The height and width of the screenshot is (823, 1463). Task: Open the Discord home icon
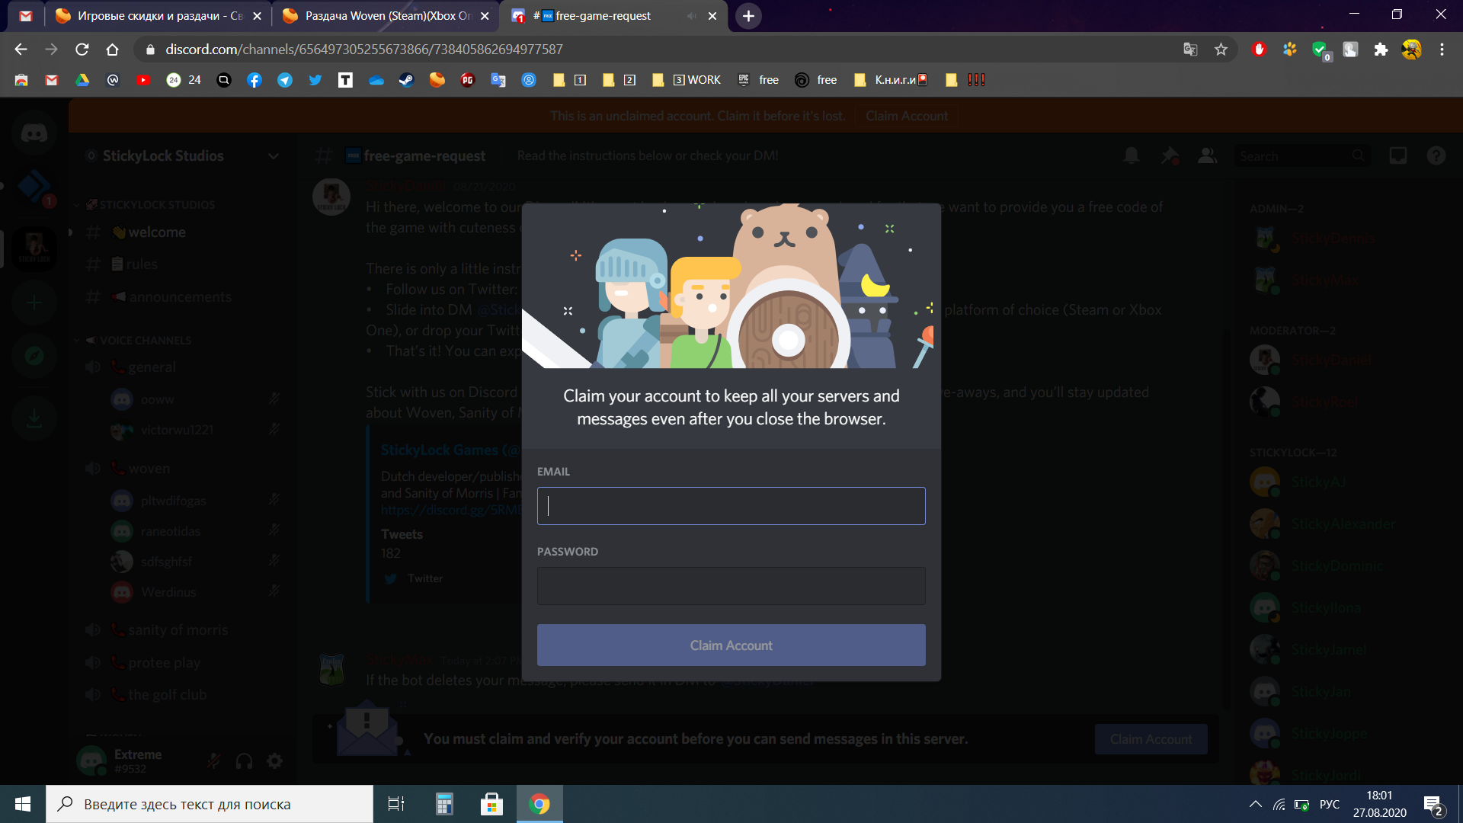[34, 134]
